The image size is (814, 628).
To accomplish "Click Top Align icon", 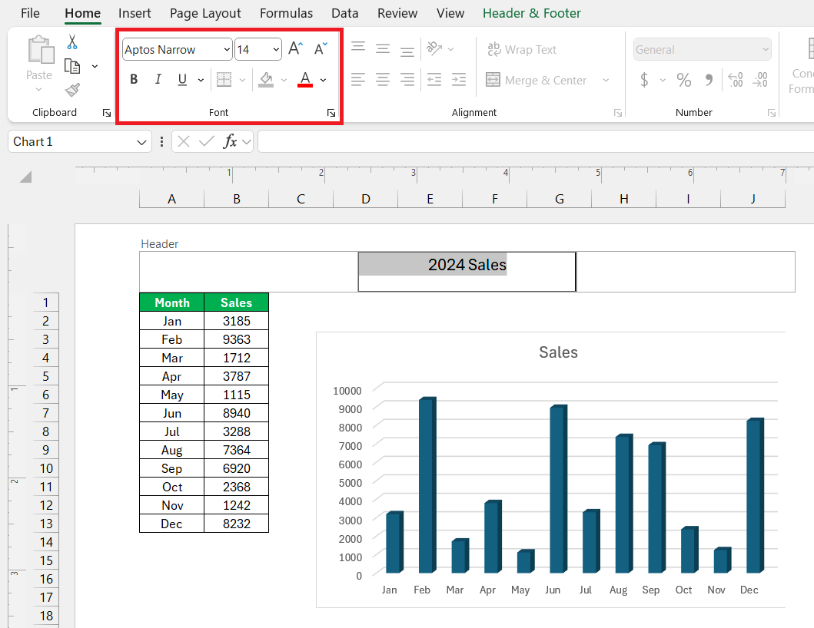I will coord(357,48).
